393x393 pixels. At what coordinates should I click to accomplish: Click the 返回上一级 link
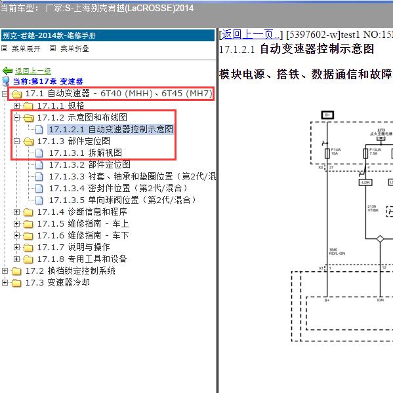[x=33, y=71]
